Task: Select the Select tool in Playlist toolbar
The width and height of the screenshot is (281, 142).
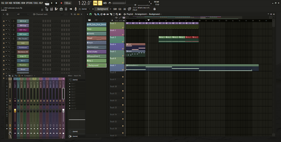Action: tap(114, 14)
